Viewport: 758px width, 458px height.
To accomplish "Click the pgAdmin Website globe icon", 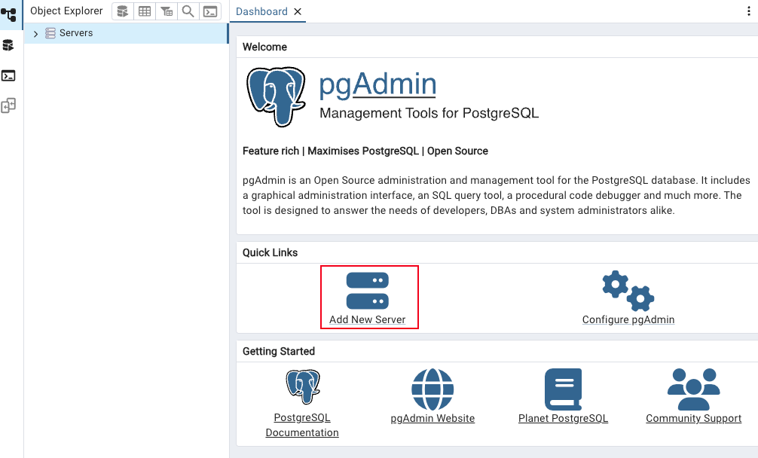I will [x=432, y=389].
